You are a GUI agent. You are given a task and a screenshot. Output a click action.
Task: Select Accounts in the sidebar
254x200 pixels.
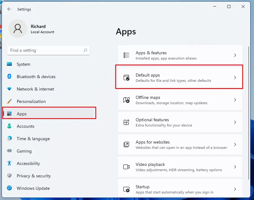click(x=25, y=126)
